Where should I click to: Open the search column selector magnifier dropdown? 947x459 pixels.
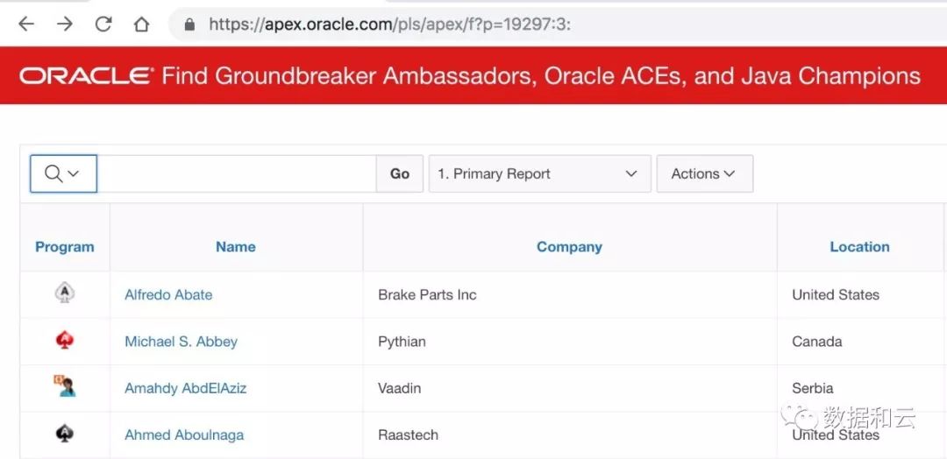[62, 173]
